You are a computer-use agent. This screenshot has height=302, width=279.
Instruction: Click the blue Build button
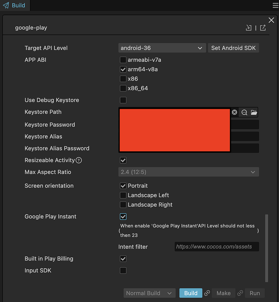click(x=191, y=293)
